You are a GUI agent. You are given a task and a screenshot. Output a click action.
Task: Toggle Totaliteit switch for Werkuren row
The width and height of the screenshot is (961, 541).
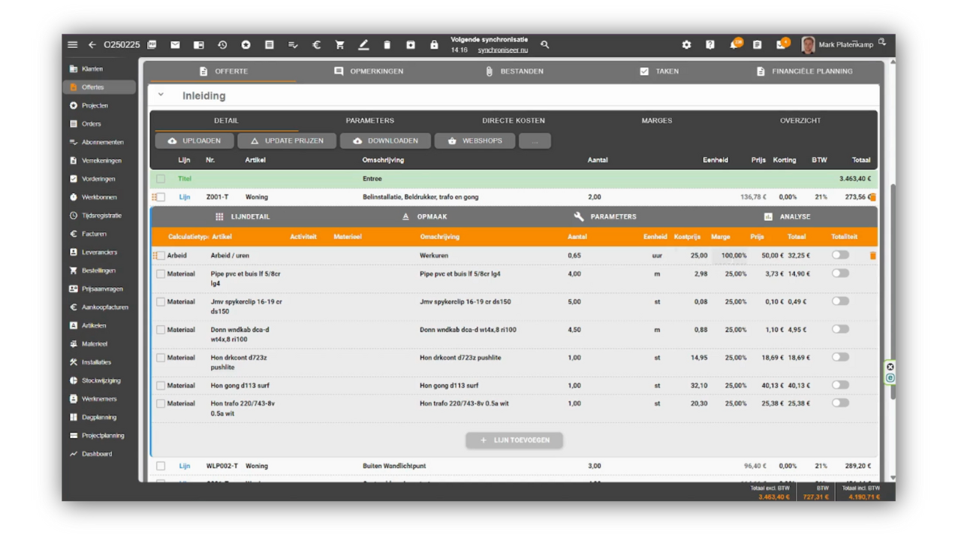point(840,255)
